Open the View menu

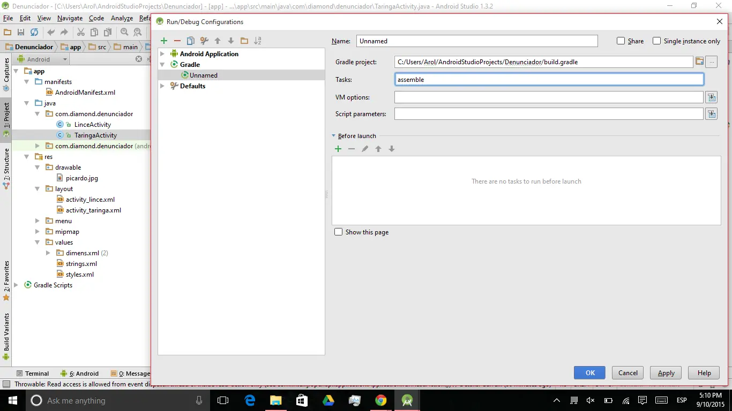point(44,18)
